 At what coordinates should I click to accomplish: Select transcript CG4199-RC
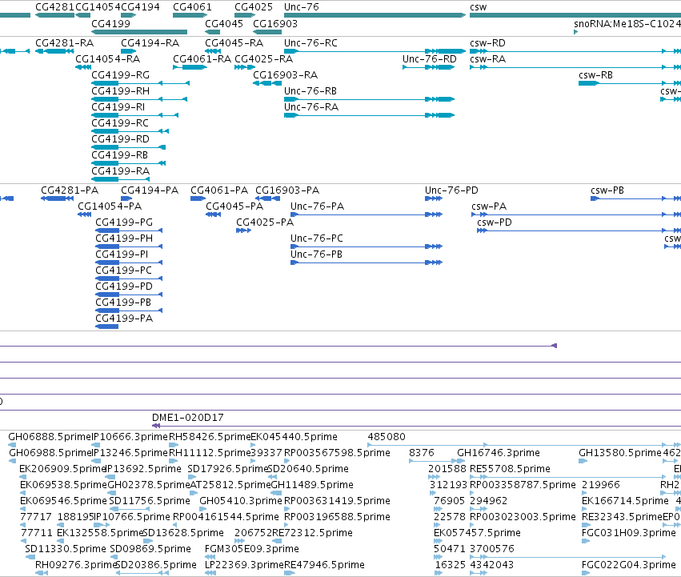pyautogui.click(x=120, y=123)
